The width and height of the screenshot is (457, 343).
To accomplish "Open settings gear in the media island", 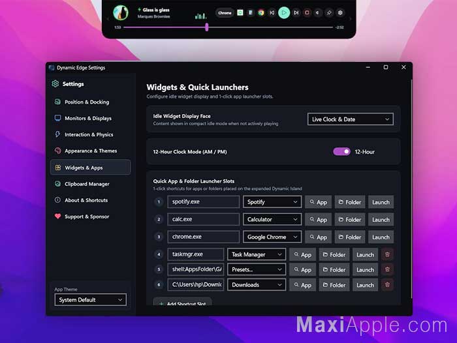I will point(340,13).
